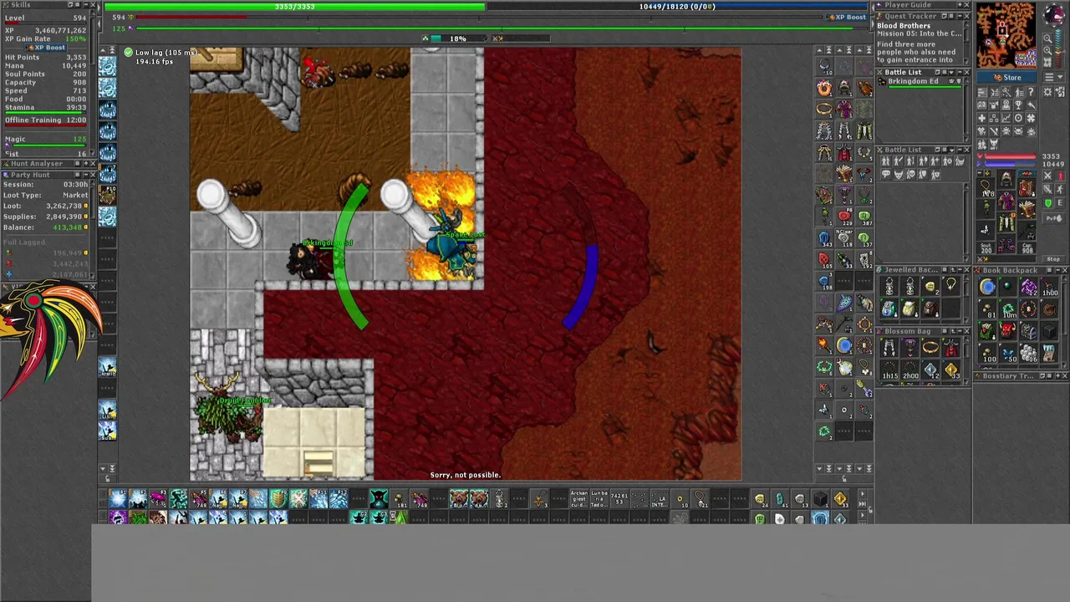Select item showing 2h00 in Blossom Bag
1070x602 pixels.
pyautogui.click(x=910, y=371)
